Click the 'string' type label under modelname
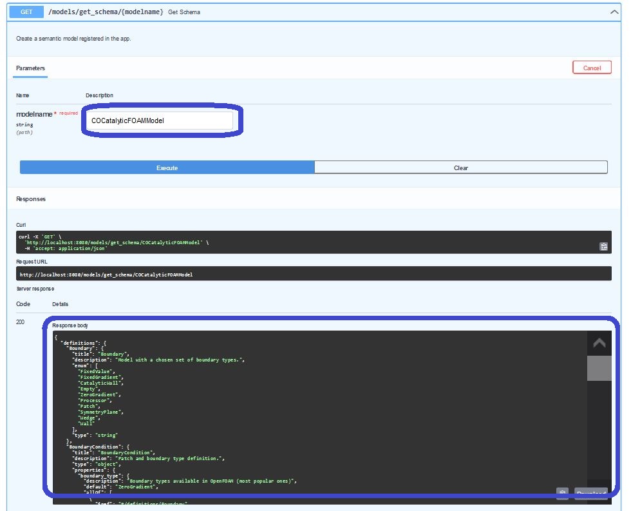Image resolution: width=631 pixels, height=511 pixels. click(24, 125)
